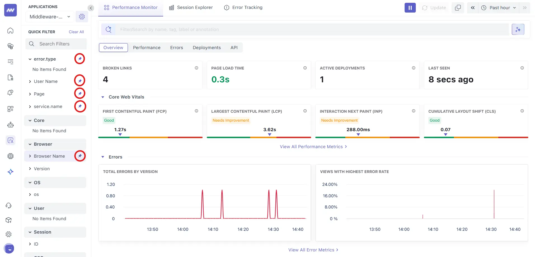Open the Alerts bell icon in the sidebar
Image resolution: width=535 pixels, height=257 pixels.
[x=10, y=92]
